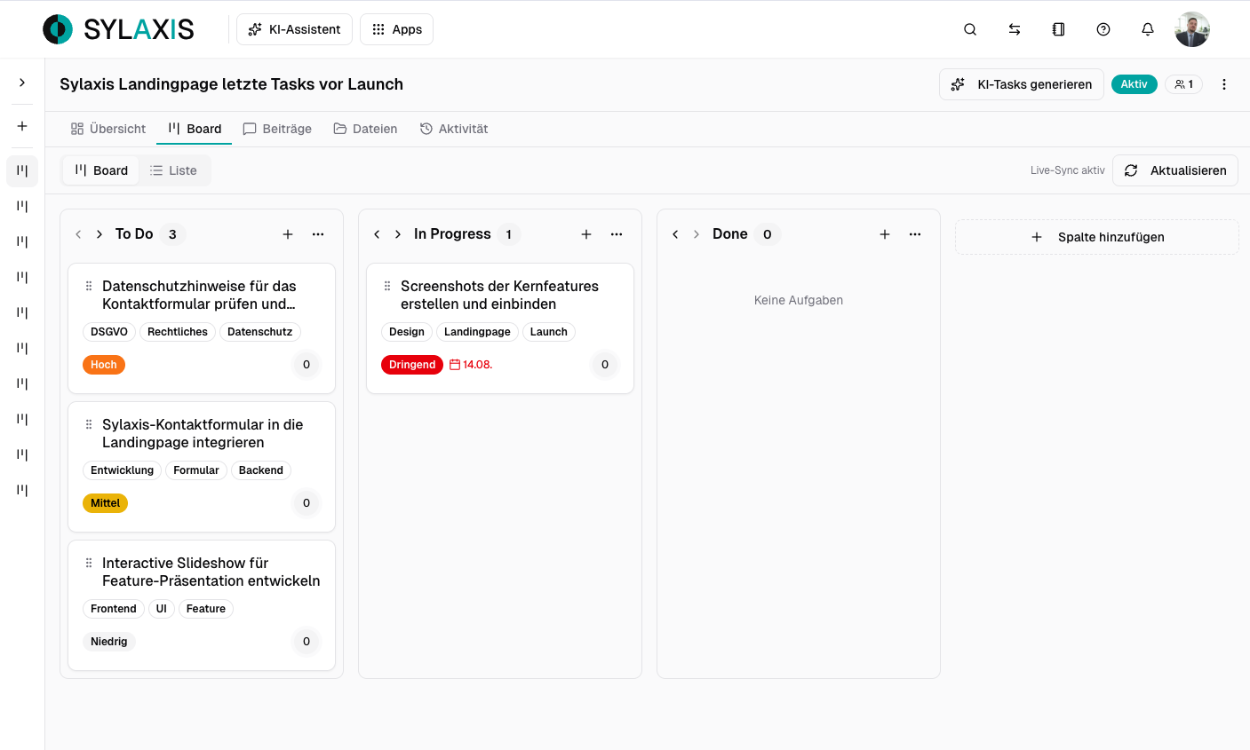Click the Dringend priority badge
Image resolution: width=1250 pixels, height=750 pixels.
point(412,365)
